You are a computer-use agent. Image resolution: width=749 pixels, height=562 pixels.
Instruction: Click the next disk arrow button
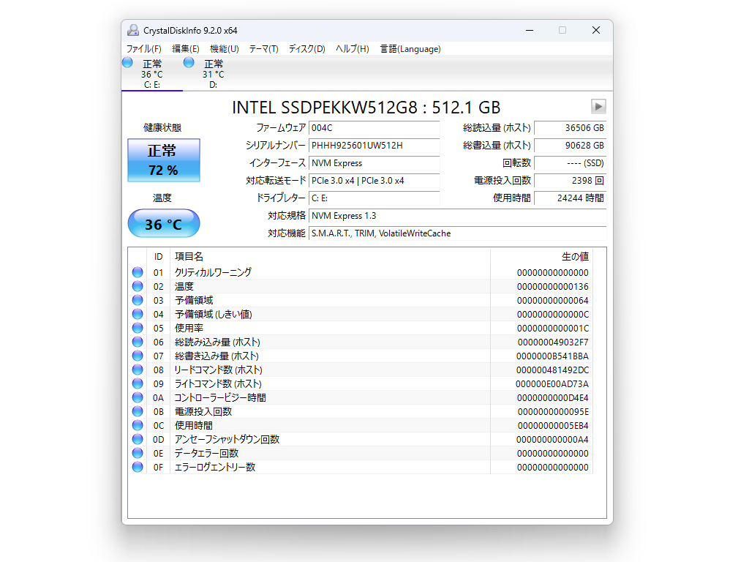[x=598, y=106]
